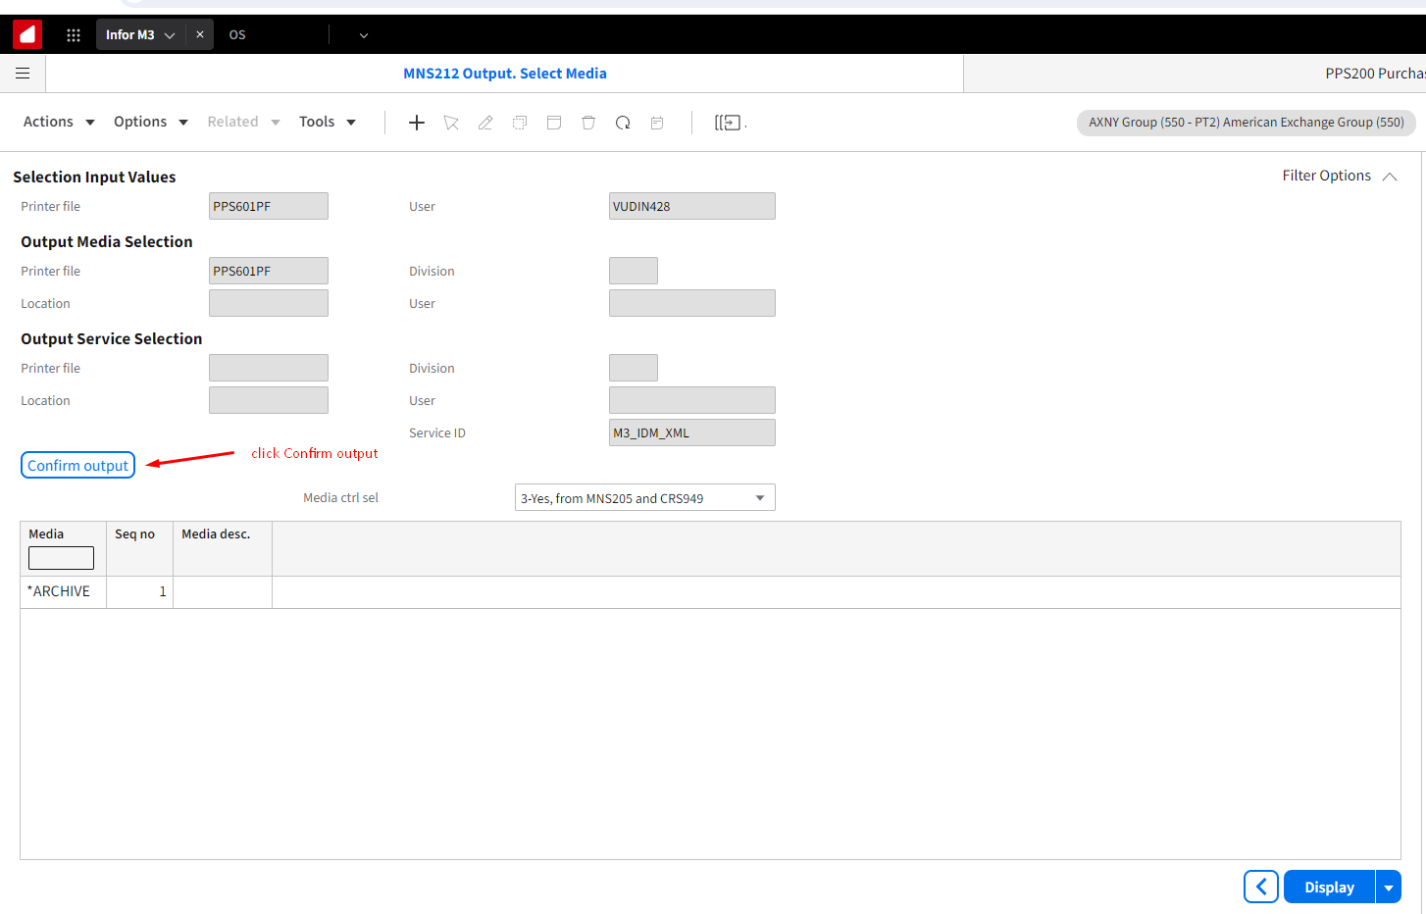Viewport: 1426px width, 914px height.
Task: Open the hamburger navigation menu
Action: [x=23, y=74]
